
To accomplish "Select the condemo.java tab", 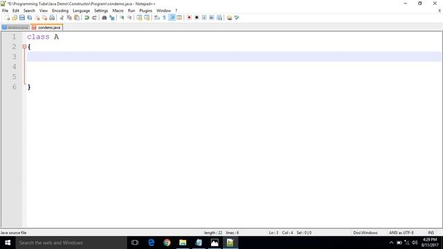I will coord(46,28).
